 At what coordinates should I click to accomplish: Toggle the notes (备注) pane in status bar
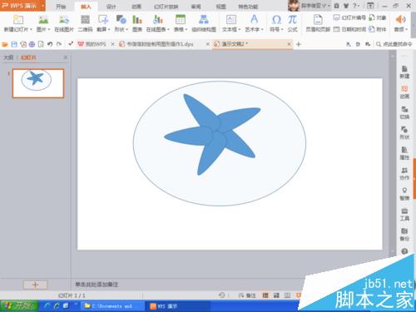(x=247, y=295)
